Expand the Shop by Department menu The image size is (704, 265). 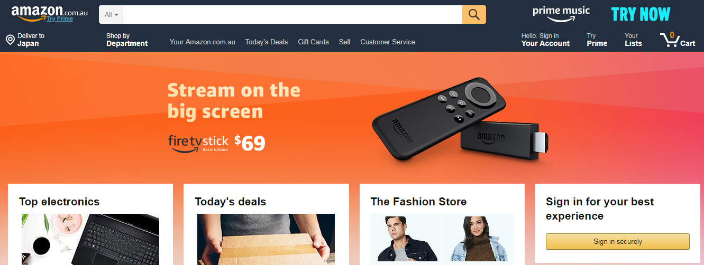(x=127, y=40)
